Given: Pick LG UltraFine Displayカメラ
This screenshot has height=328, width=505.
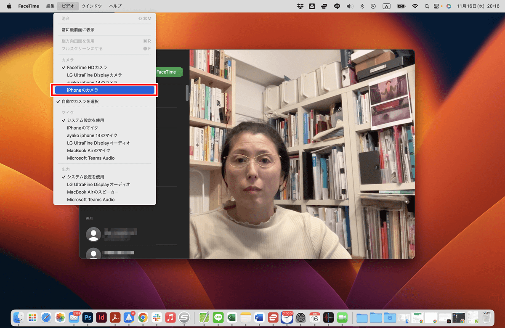Looking at the screenshot, I should [x=104, y=75].
